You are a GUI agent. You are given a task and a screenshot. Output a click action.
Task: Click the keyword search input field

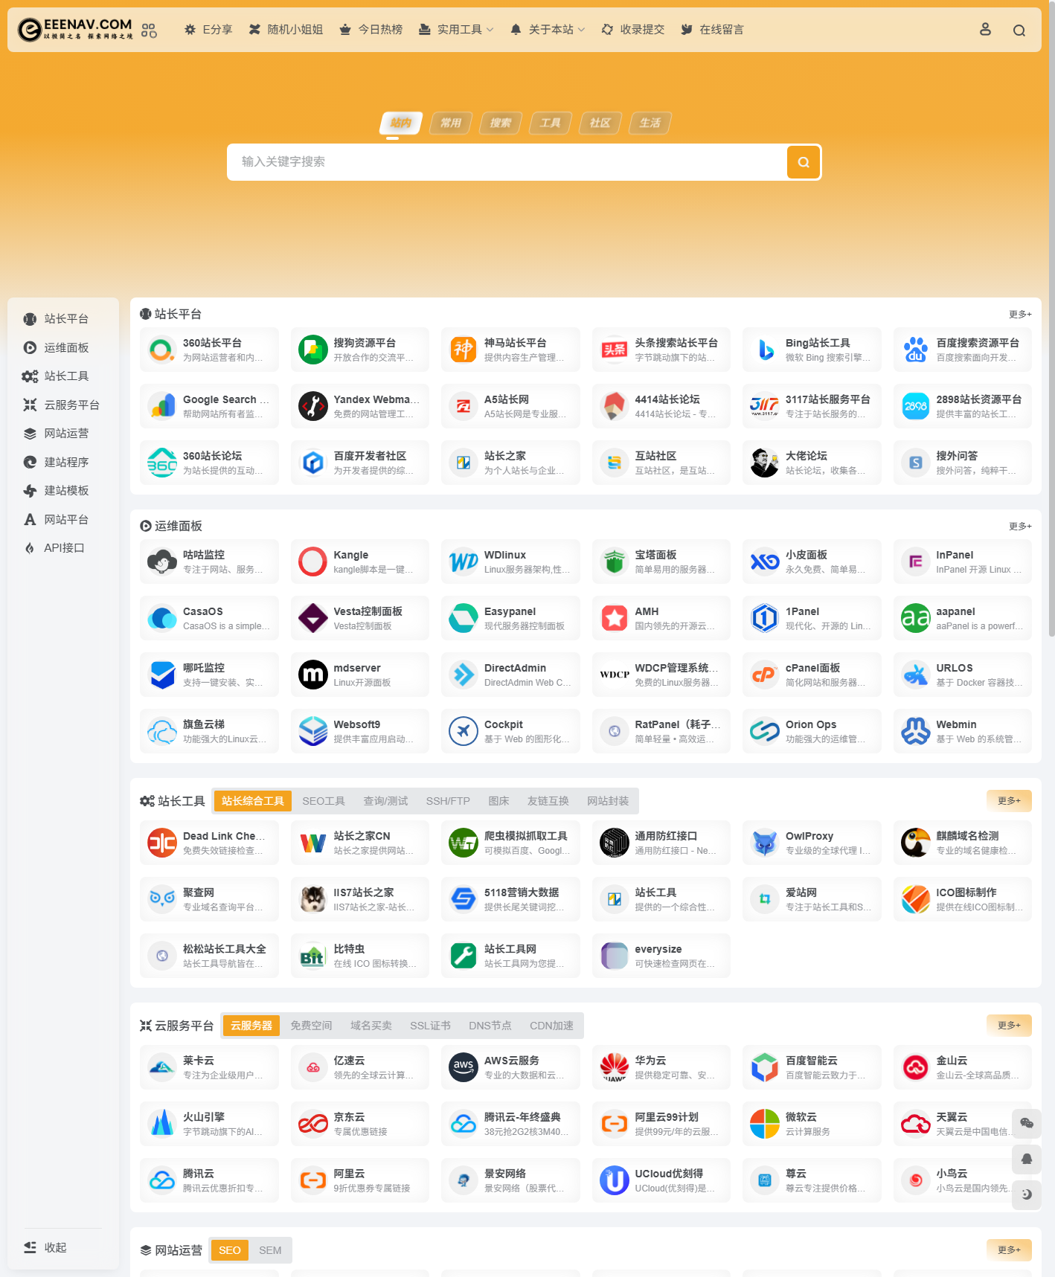[506, 162]
